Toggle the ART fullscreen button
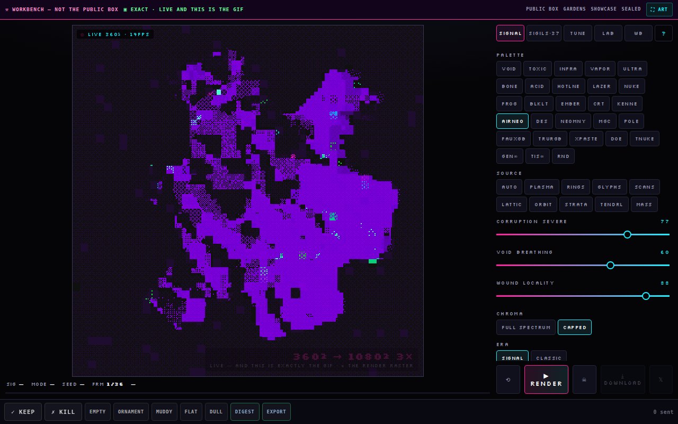 659,9
